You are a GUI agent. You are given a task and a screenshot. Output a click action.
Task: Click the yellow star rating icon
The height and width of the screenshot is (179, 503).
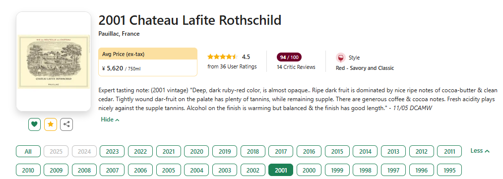(51, 124)
